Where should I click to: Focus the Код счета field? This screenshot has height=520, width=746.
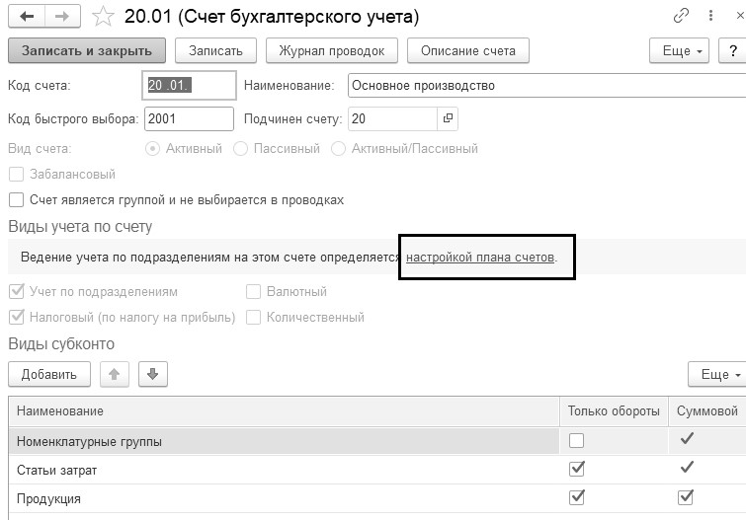click(x=189, y=86)
